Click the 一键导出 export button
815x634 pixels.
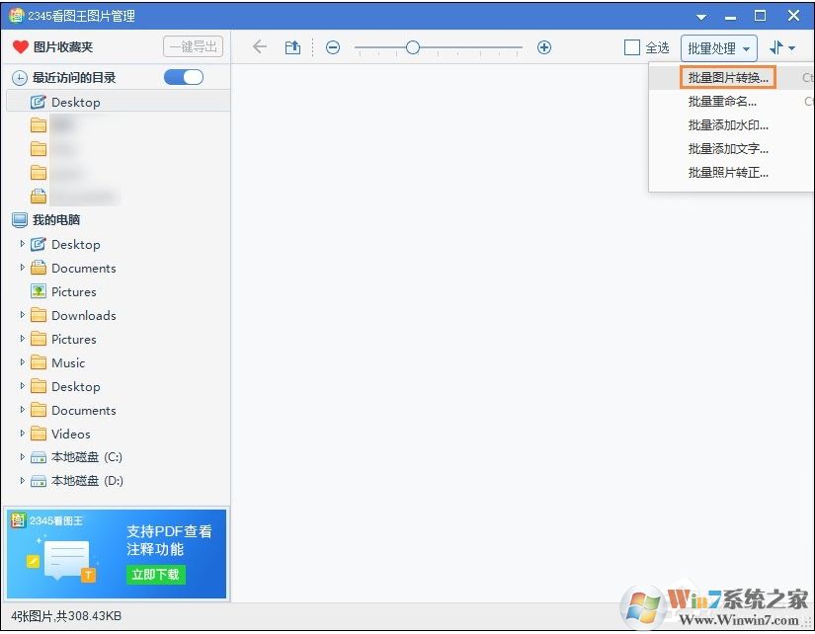pos(195,45)
